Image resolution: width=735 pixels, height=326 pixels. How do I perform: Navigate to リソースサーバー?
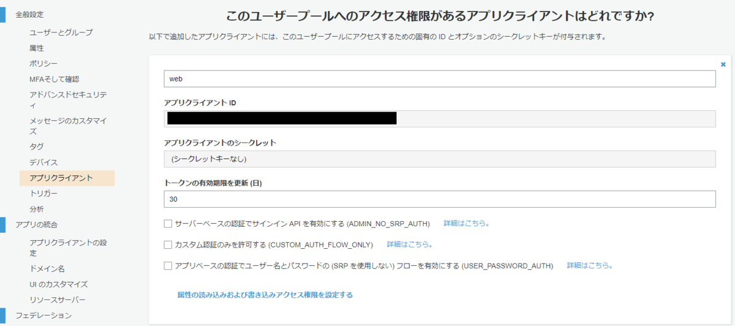[58, 300]
